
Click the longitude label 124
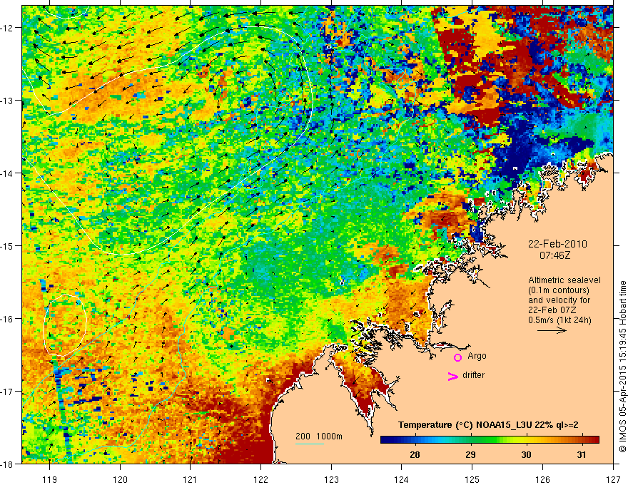[402, 479]
